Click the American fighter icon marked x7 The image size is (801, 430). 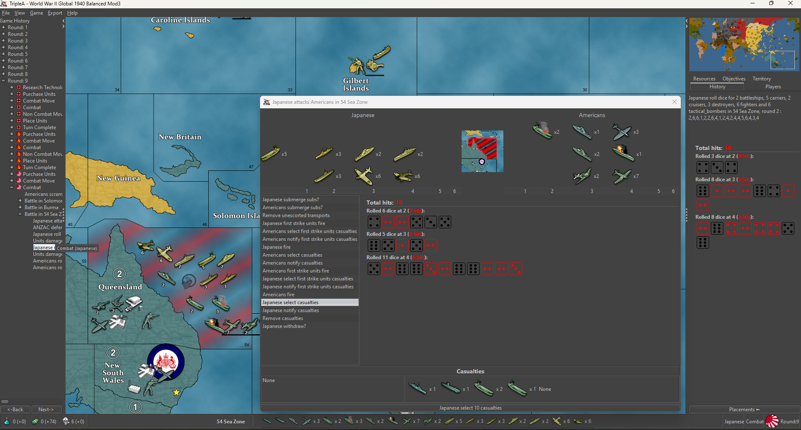point(622,176)
